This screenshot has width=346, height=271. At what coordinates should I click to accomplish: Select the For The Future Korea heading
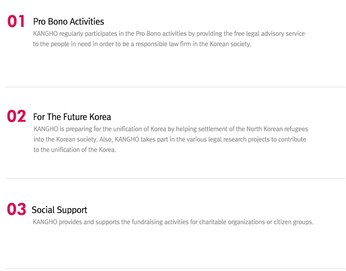[x=72, y=117]
